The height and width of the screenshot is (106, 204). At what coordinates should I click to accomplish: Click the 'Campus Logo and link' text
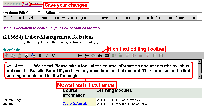(12, 102)
